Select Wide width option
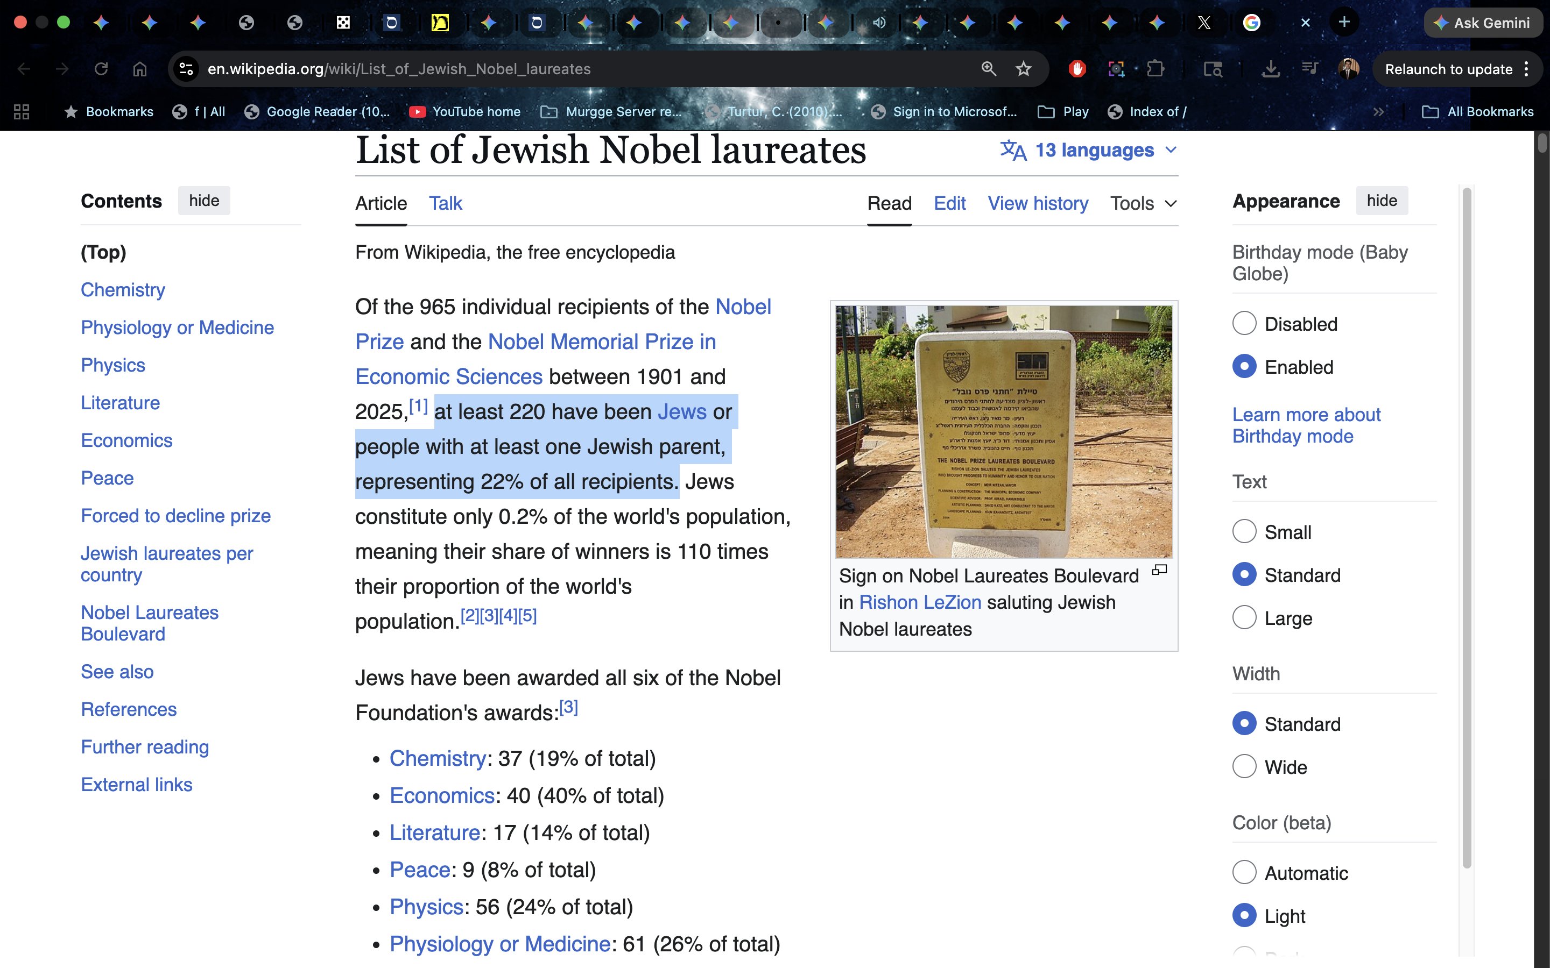Viewport: 1550px width, 968px height. 1244,766
